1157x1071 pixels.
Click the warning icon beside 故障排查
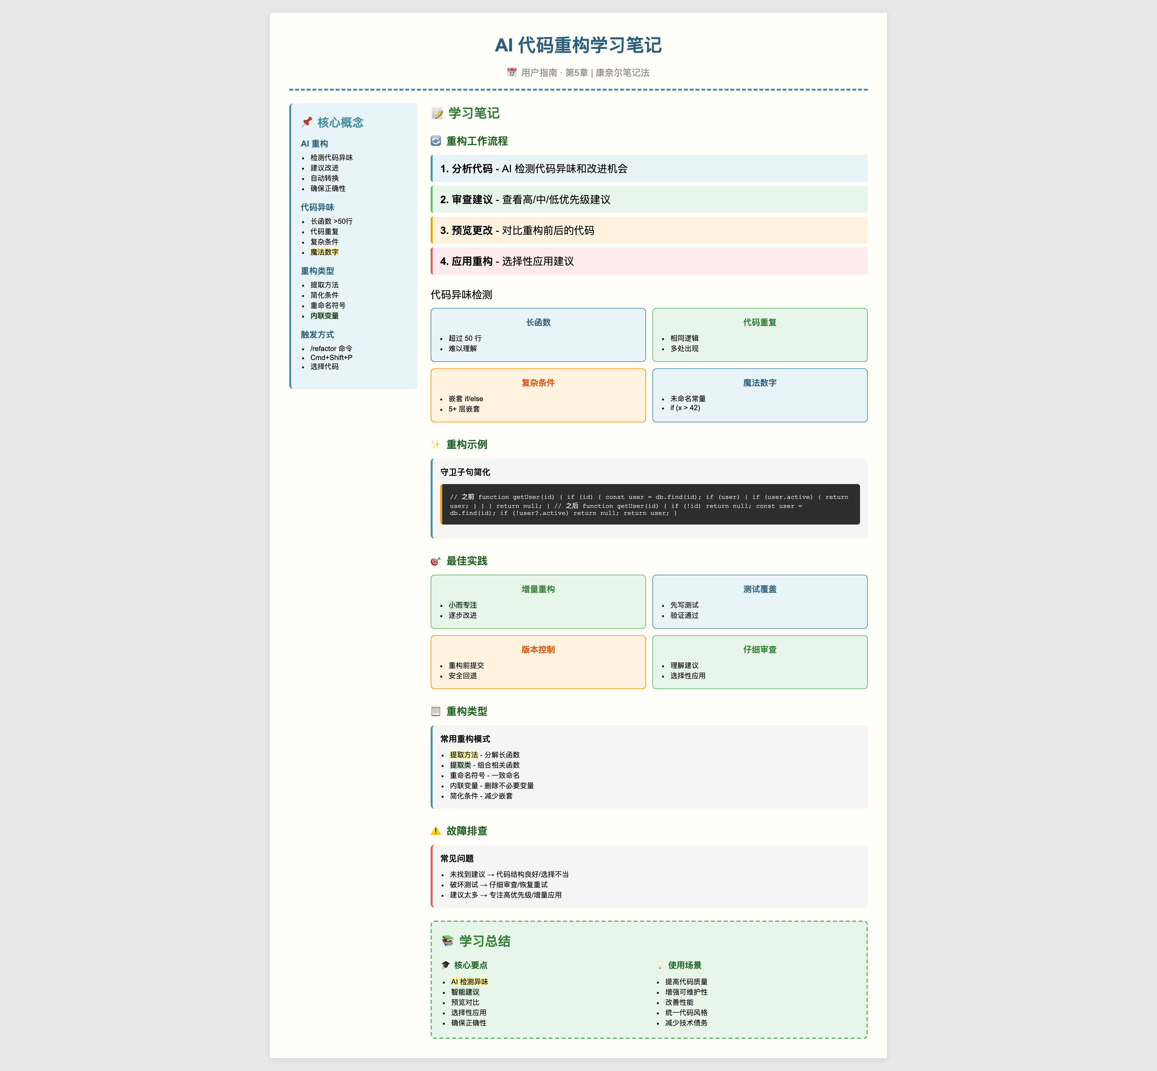click(x=436, y=831)
